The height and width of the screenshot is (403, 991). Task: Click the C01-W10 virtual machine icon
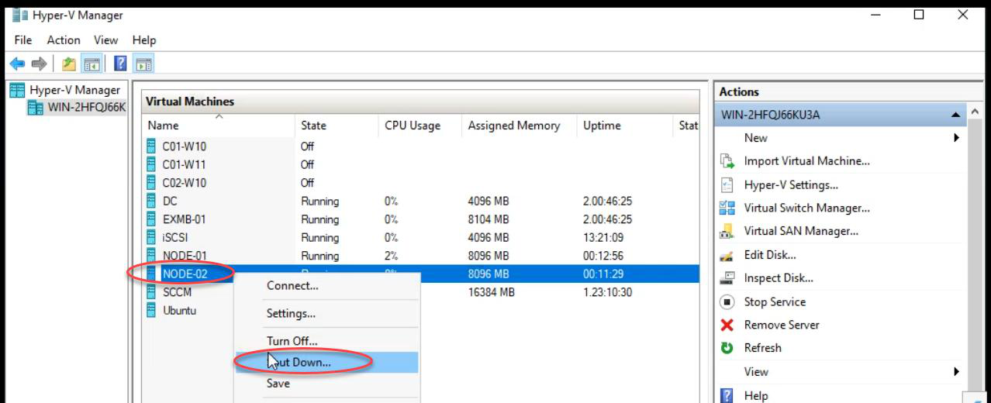pos(151,146)
